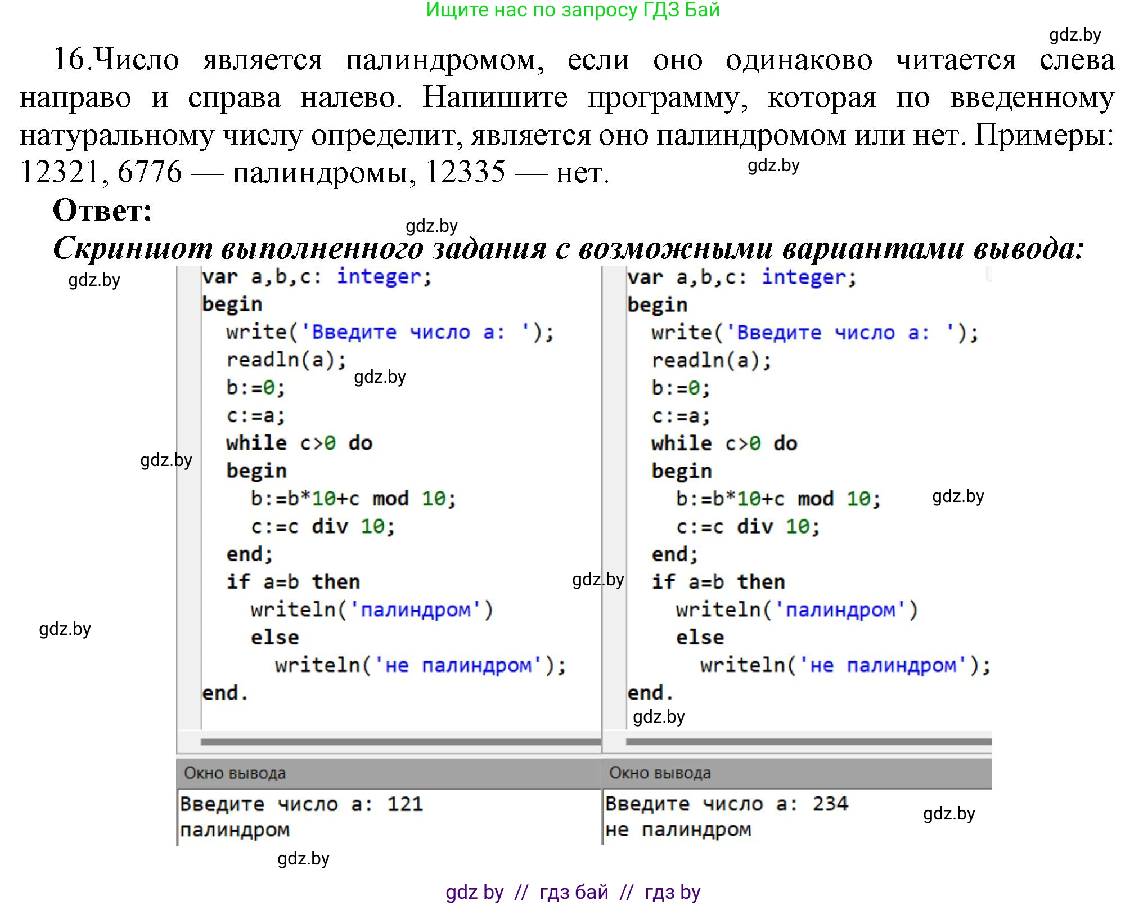Click the 'var a,b,c: integer;' line in the right editor
This screenshot has width=1148, height=905.
(741, 277)
